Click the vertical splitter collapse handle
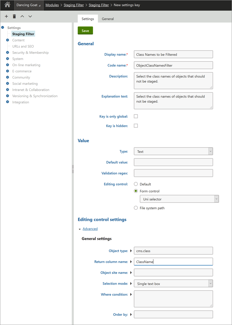 pos(73,169)
